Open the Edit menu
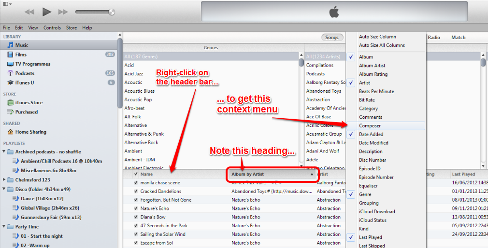Viewport: 488px width, 248px height. (x=19, y=28)
